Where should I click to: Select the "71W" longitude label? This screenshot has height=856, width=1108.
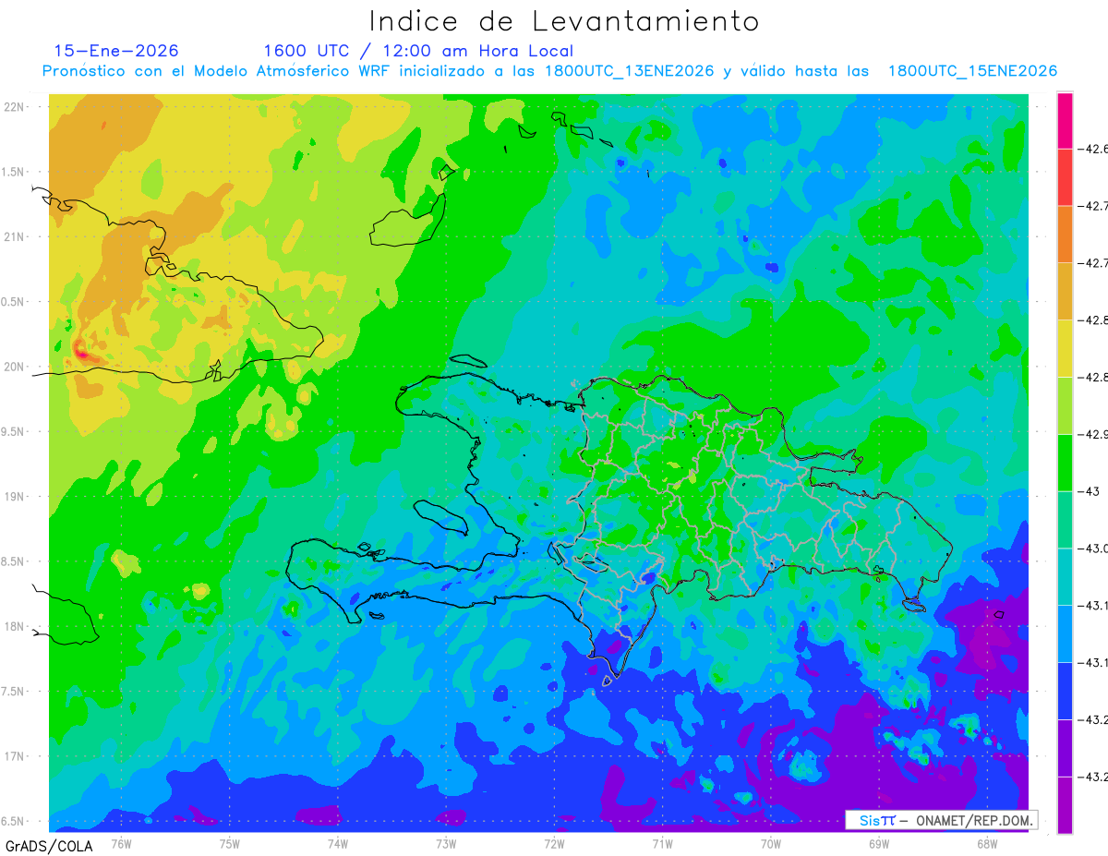tap(662, 844)
